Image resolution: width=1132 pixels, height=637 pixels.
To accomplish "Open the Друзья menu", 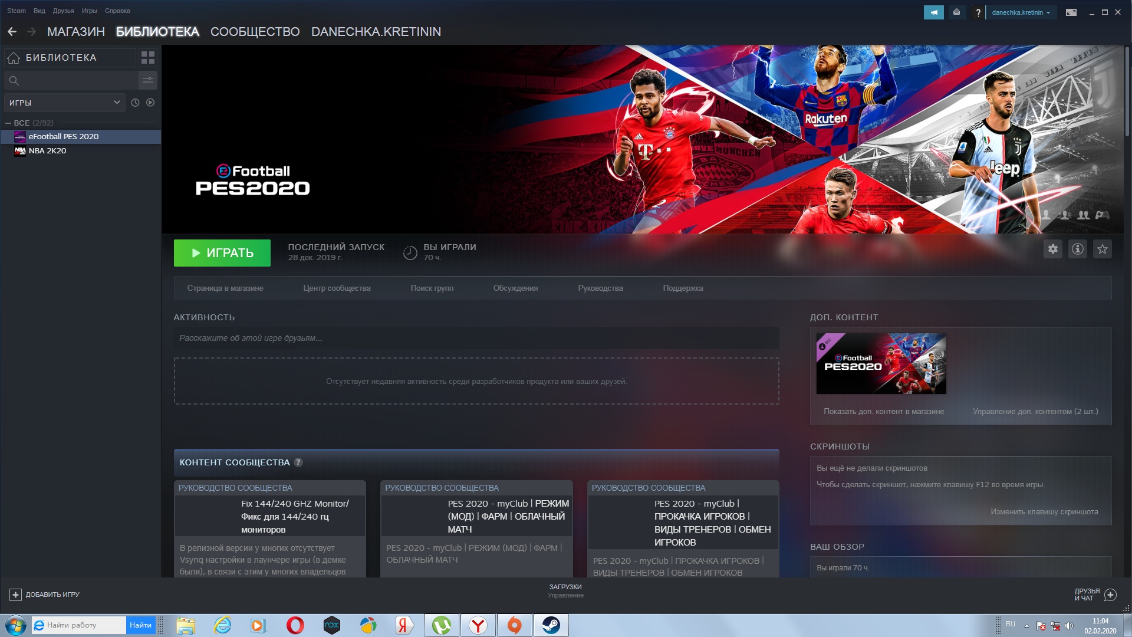I will pos(63,11).
